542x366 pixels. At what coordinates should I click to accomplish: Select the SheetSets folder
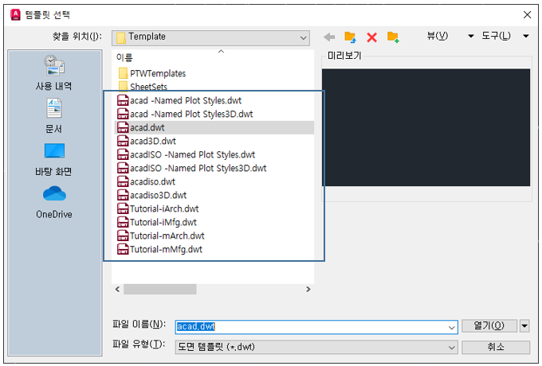[143, 86]
